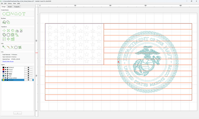The width and height of the screenshot is (199, 119).
Task: Hide the Stars layer
Action: pyautogui.click(x=5, y=74)
